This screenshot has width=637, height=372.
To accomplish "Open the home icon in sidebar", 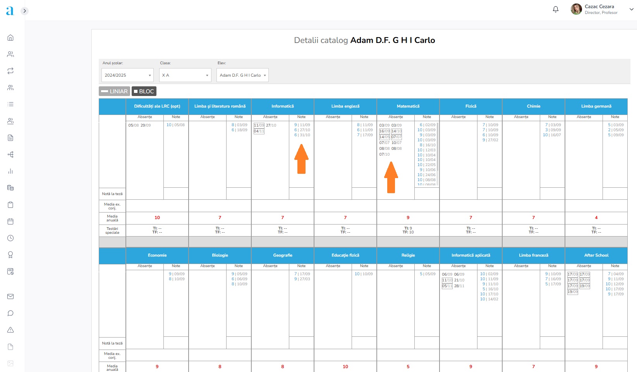I will (10, 38).
